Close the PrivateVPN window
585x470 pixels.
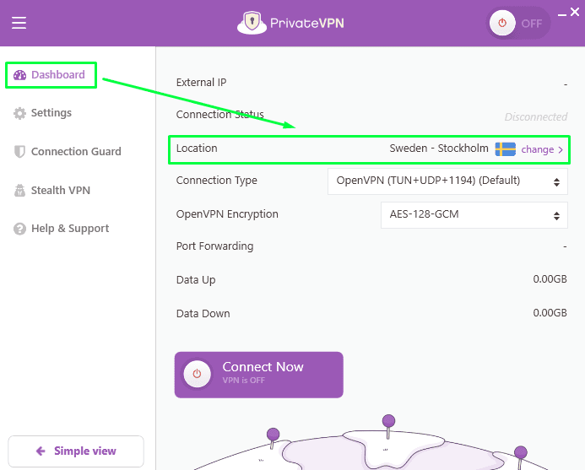(x=575, y=12)
